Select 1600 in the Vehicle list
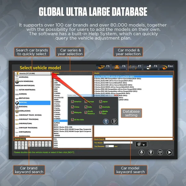 point(55,83)
